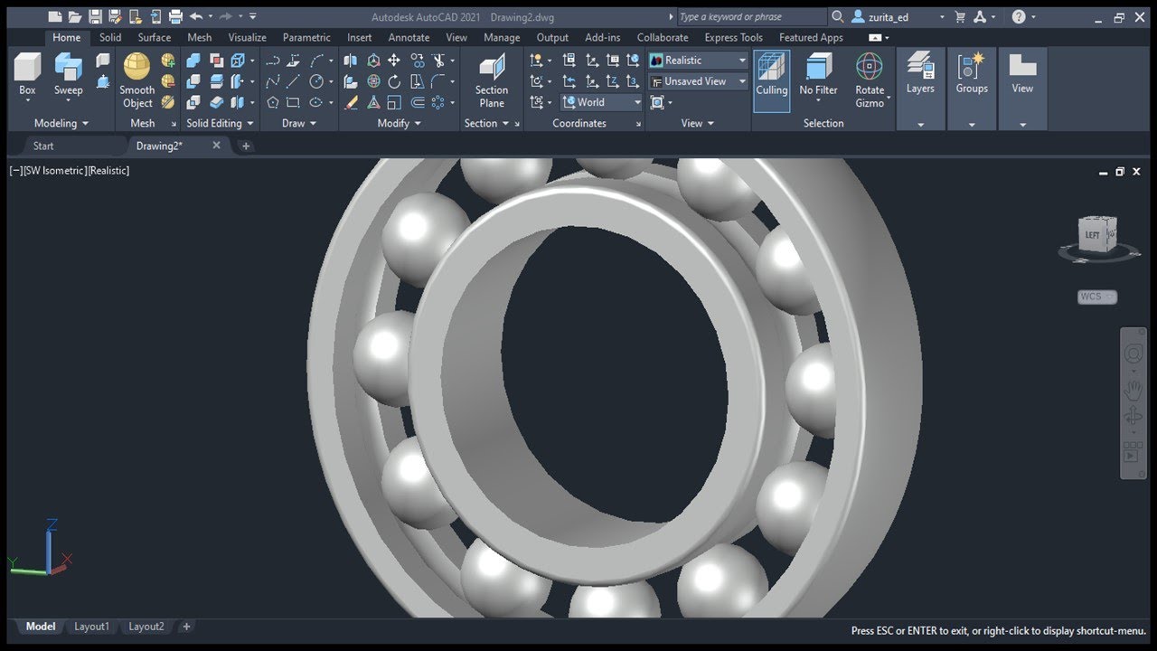The image size is (1157, 651).
Task: Click the Section Plane tool
Action: click(492, 80)
